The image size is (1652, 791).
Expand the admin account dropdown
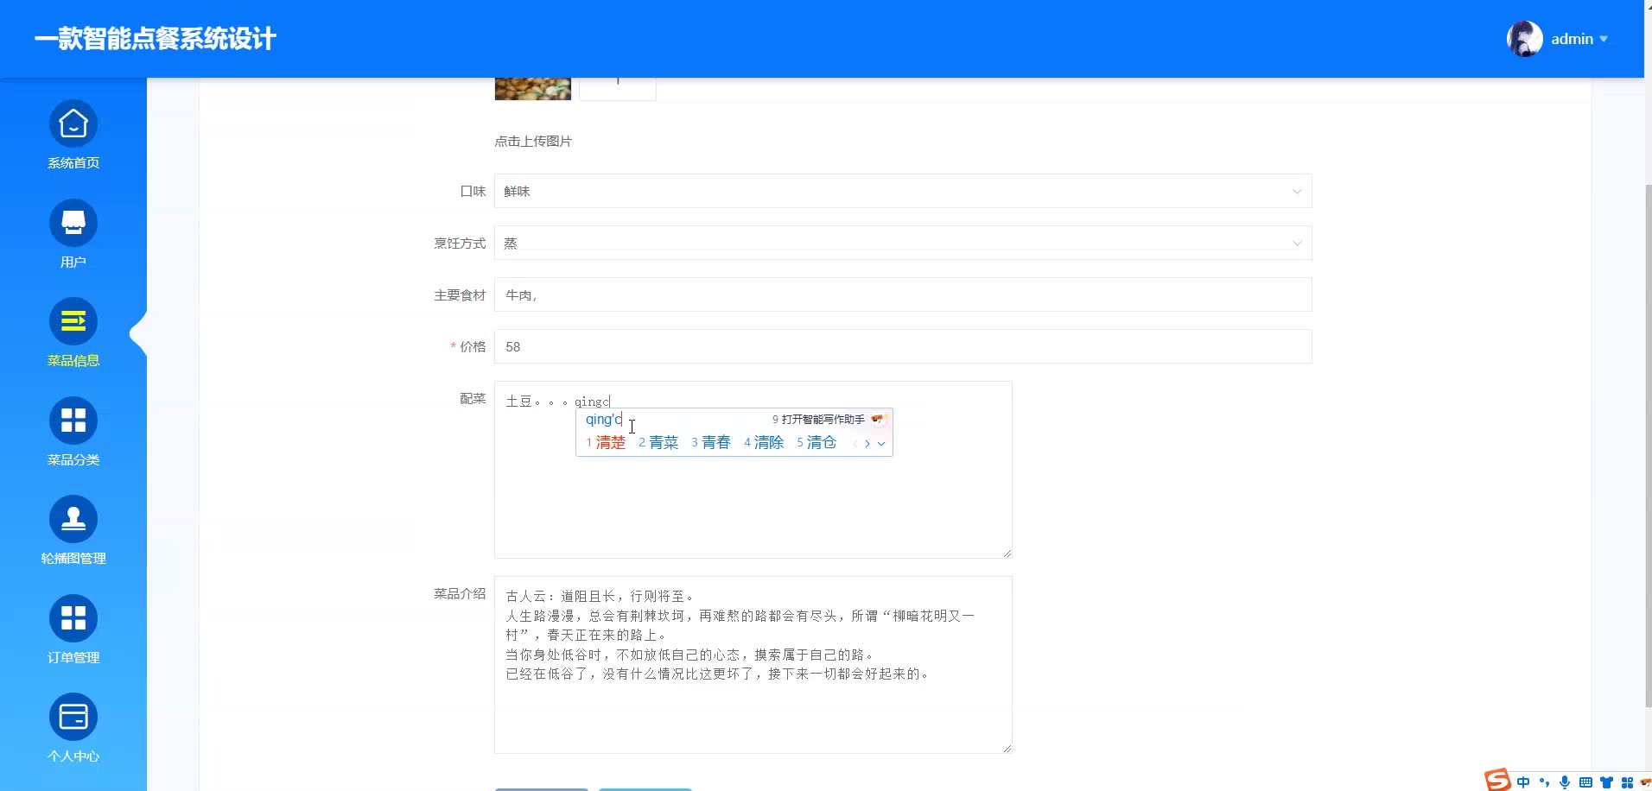1604,39
